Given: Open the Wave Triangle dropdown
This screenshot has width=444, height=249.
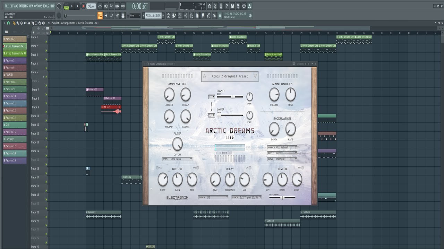Looking at the screenshot, I should point(282,159).
